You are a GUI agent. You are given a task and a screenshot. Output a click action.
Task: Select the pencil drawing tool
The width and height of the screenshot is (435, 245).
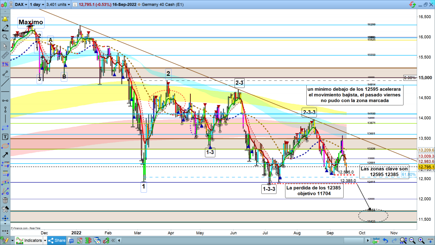pos(6,28)
